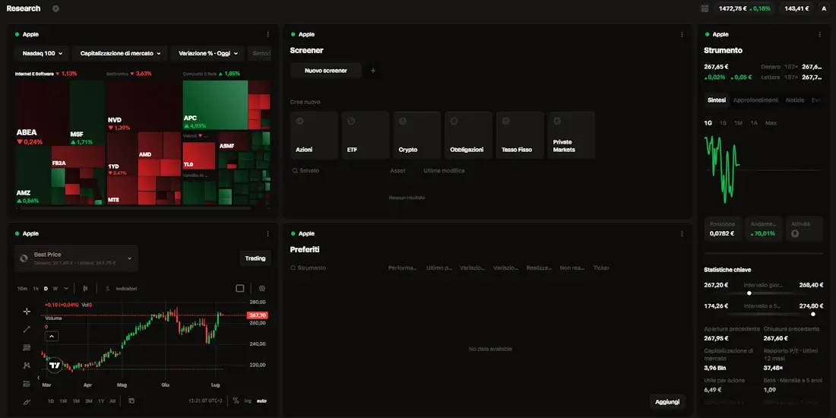Click the TradingView logo on the chart
The height and width of the screenshot is (418, 836).
(55, 366)
